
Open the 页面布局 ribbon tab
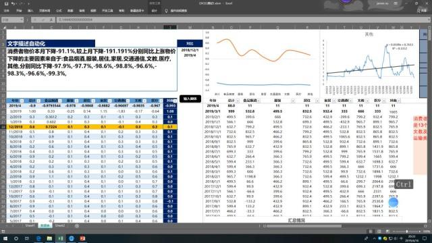click(x=45, y=11)
